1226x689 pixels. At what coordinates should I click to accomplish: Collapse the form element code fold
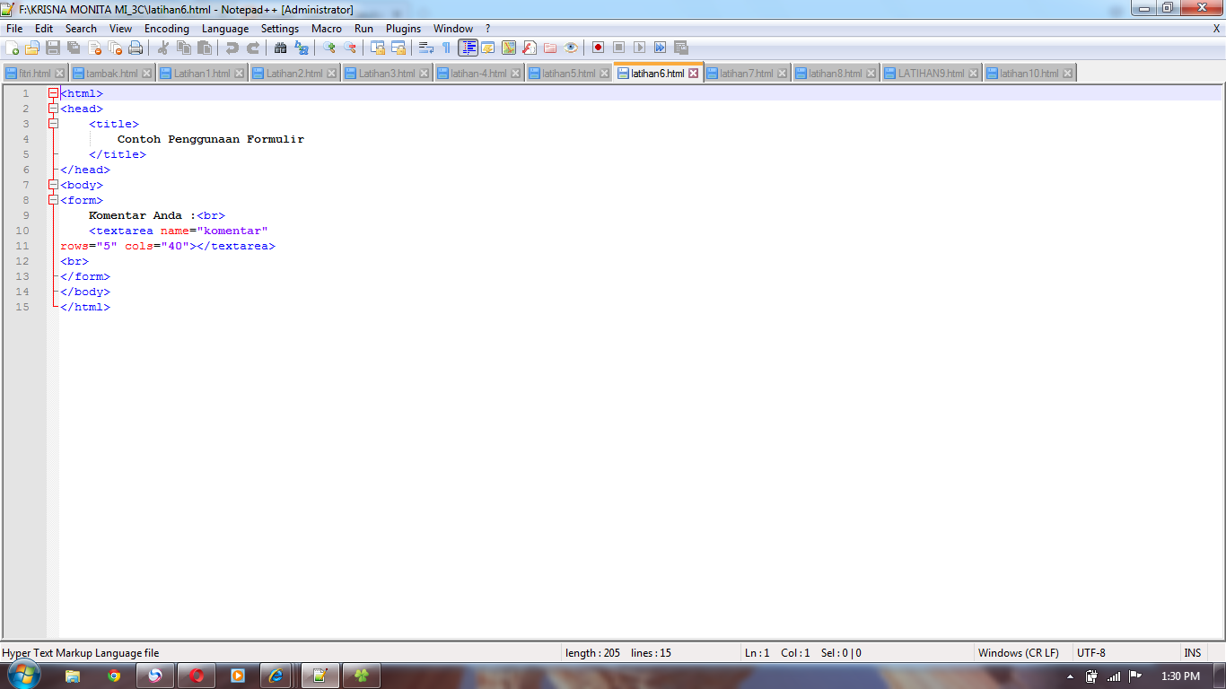tap(53, 199)
